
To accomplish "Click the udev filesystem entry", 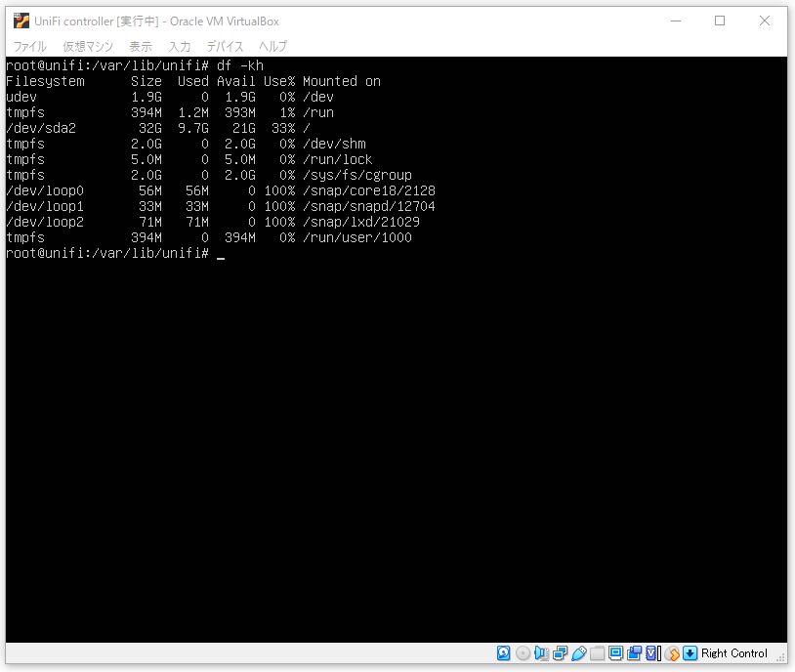I will coord(21,97).
